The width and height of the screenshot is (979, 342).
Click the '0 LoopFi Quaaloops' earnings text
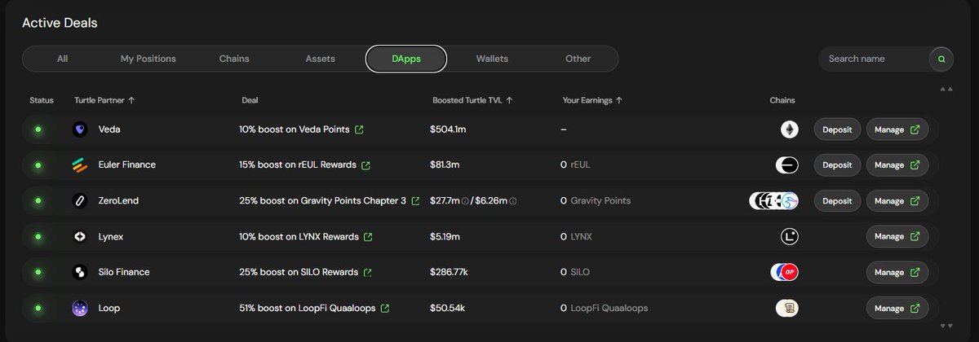click(x=605, y=308)
